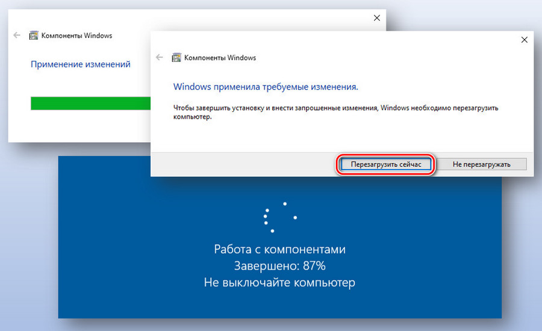Image resolution: width=542 pixels, height=331 pixels.
Task: Click Windows Components icon in front dialog title
Action: point(176,58)
